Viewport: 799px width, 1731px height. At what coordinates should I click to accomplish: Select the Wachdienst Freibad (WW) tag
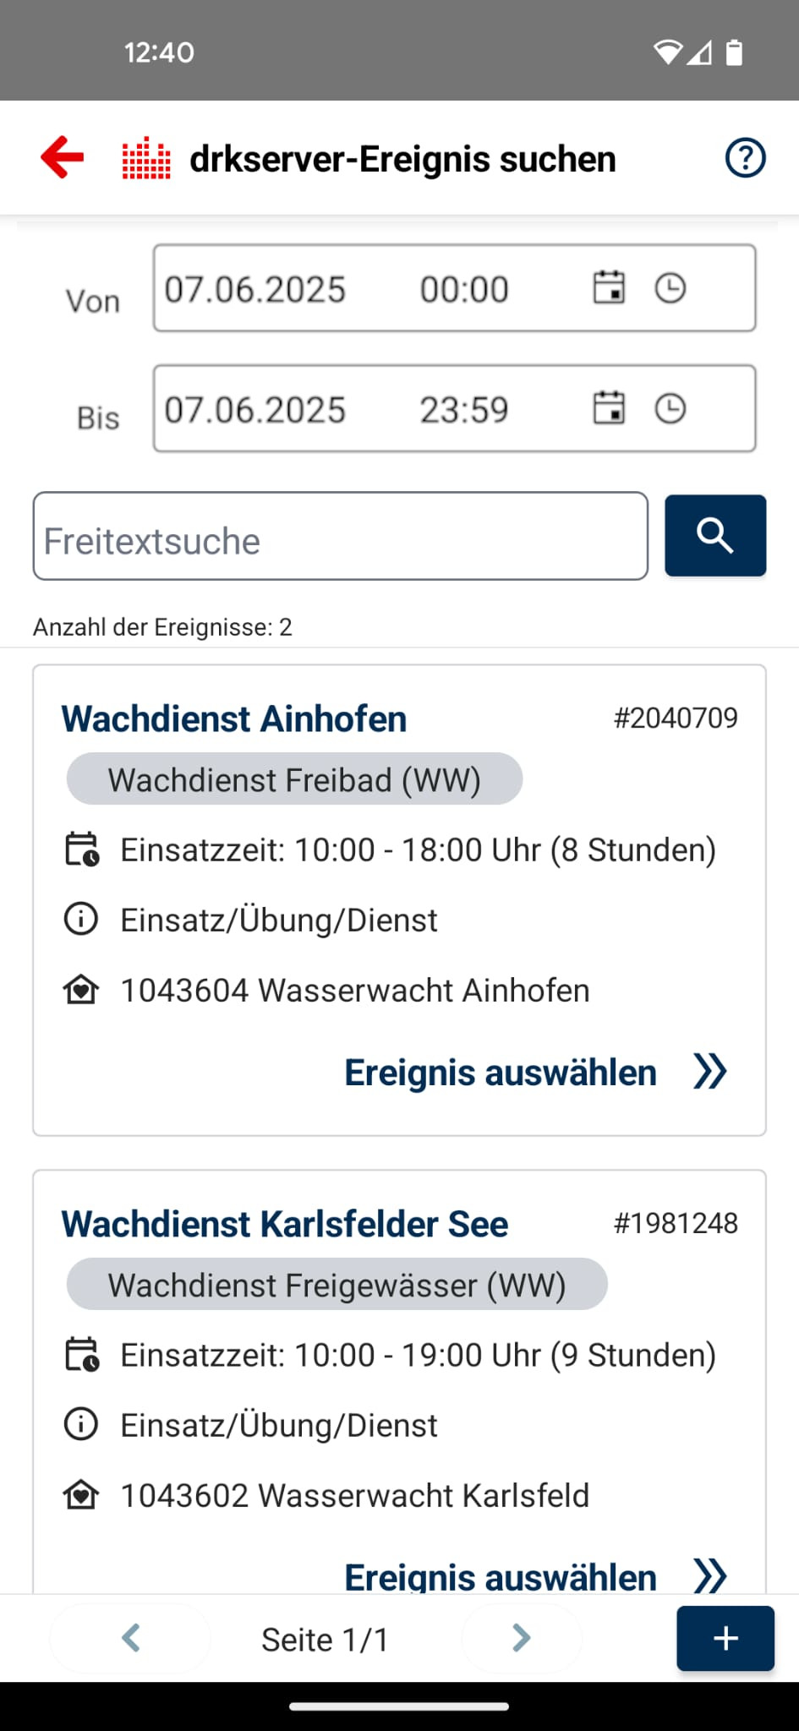(x=293, y=778)
